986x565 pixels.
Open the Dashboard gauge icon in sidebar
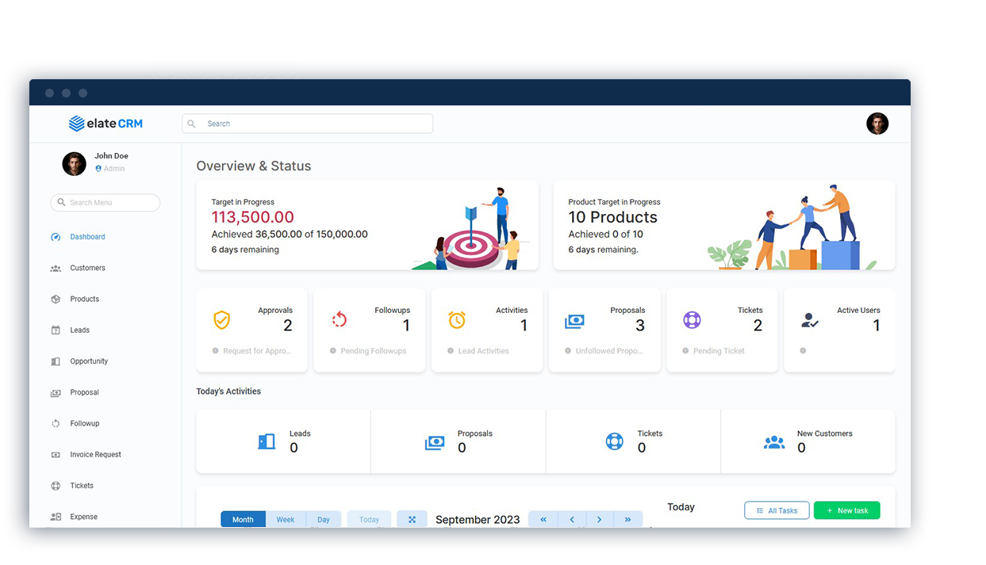[56, 237]
